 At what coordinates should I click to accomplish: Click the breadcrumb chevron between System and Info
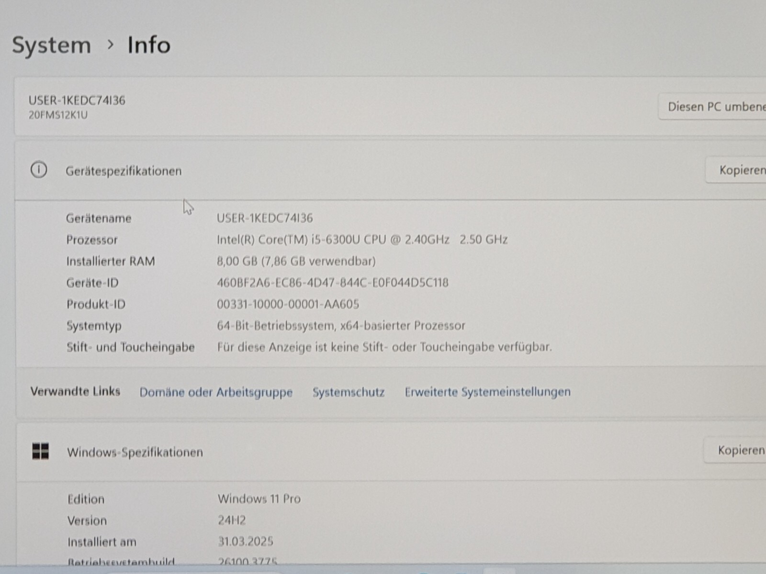111,45
